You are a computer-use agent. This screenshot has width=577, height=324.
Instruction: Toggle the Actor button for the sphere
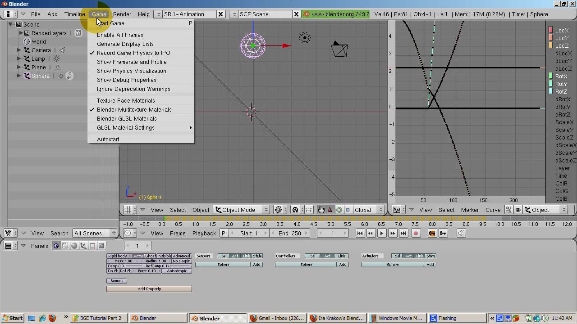coord(138,256)
